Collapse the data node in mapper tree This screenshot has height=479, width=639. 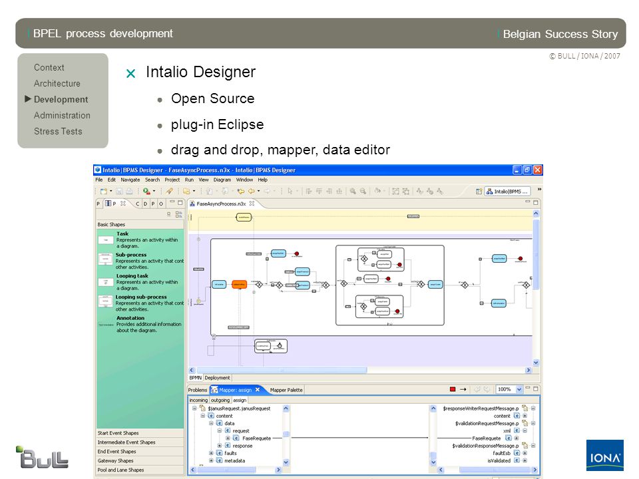pyautogui.click(x=211, y=423)
